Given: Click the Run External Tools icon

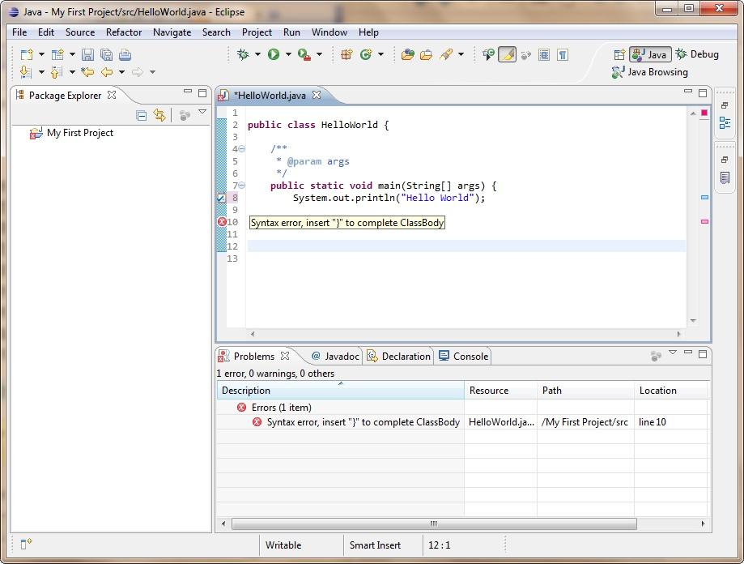Looking at the screenshot, I should pyautogui.click(x=304, y=54).
